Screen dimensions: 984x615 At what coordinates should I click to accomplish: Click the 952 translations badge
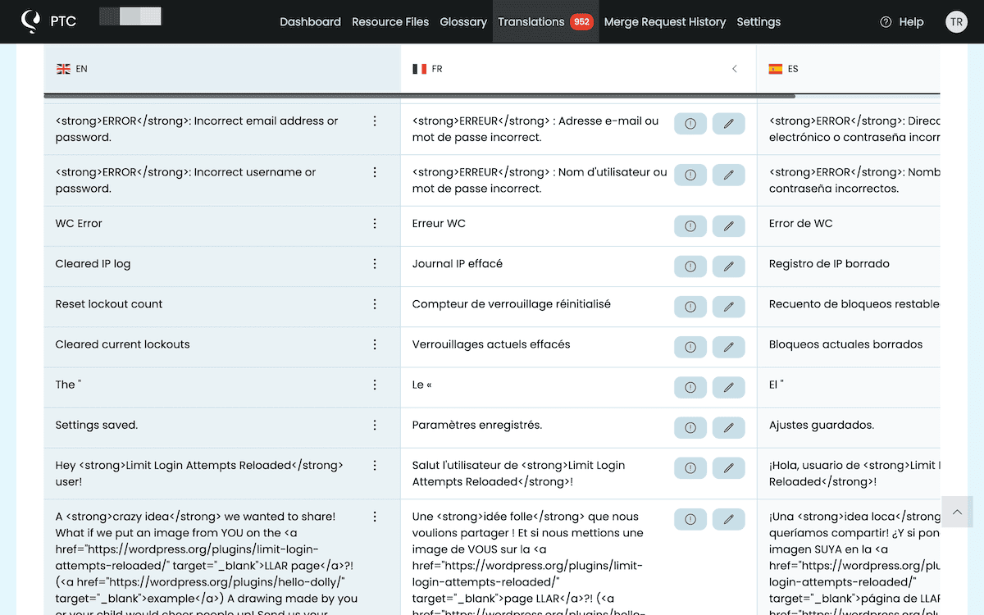pyautogui.click(x=581, y=22)
